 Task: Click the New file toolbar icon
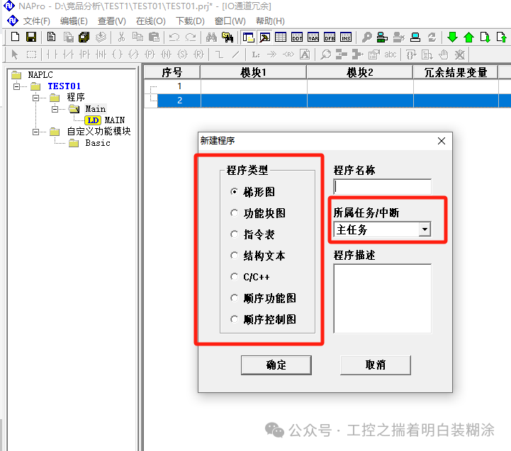pos(15,37)
